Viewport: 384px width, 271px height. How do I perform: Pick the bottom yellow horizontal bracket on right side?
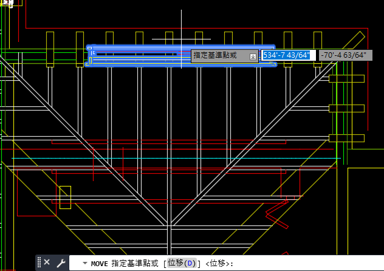coord(346,138)
